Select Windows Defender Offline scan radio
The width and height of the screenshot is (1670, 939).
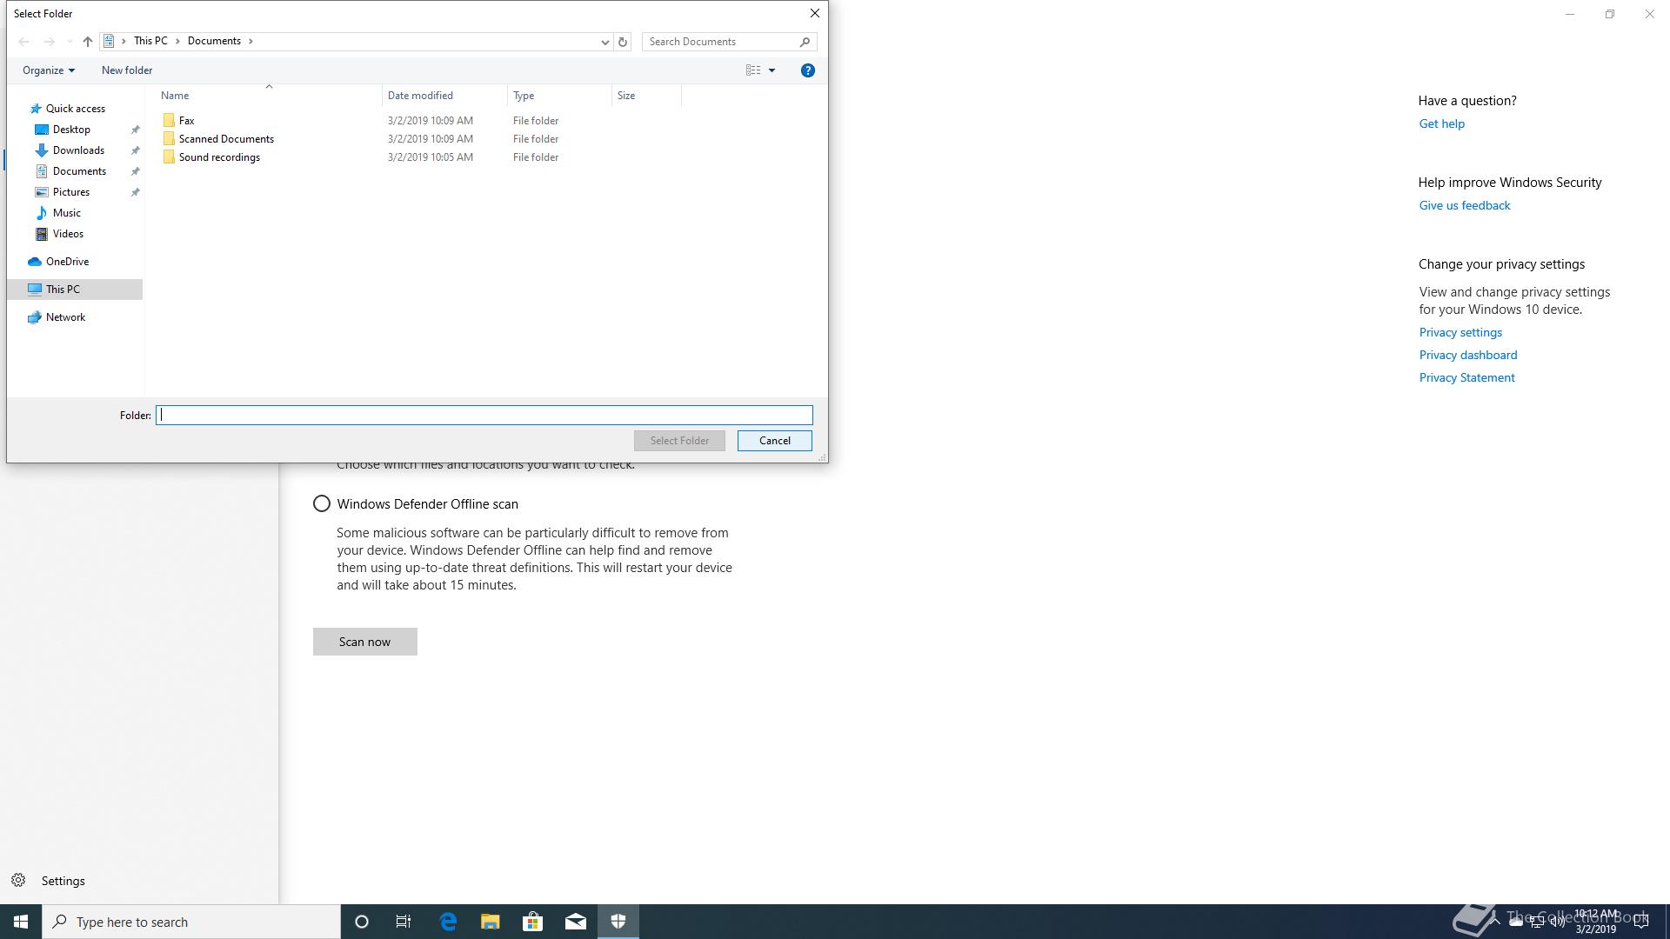[x=322, y=504]
